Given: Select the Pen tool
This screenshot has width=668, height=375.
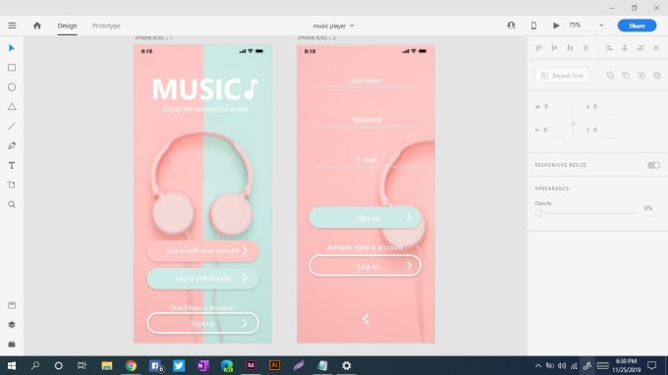Looking at the screenshot, I should click(x=12, y=146).
